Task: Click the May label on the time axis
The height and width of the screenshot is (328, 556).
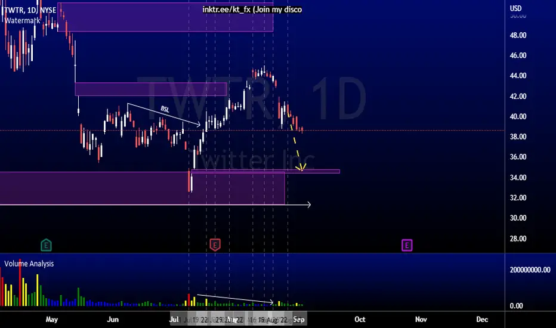Action: (52, 319)
